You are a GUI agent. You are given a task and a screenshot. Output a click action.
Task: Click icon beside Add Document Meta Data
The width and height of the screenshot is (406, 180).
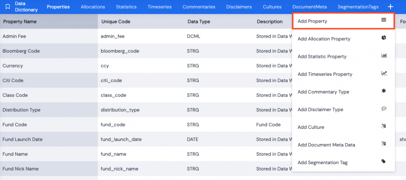click(384, 144)
